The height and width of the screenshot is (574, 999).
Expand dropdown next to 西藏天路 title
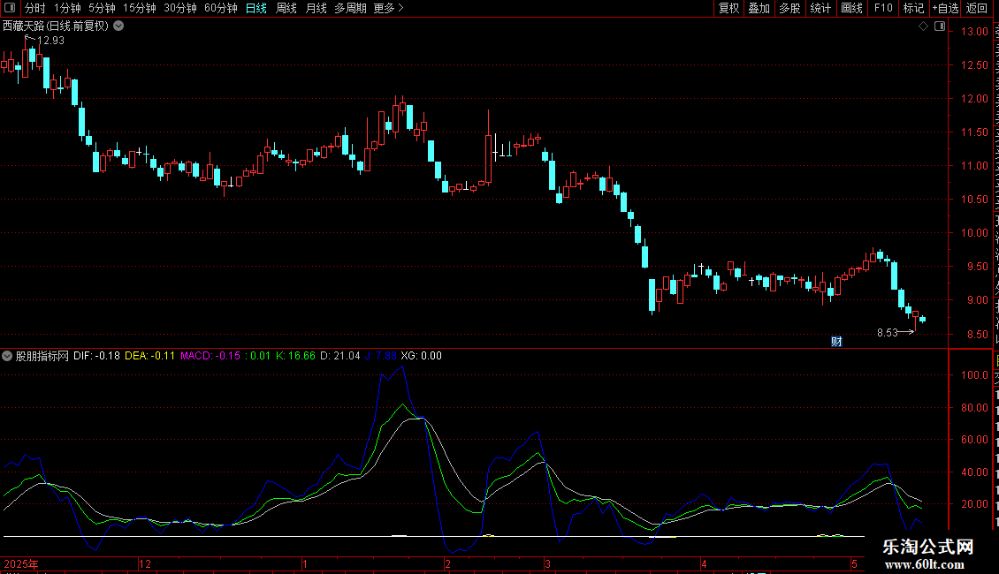tap(118, 26)
